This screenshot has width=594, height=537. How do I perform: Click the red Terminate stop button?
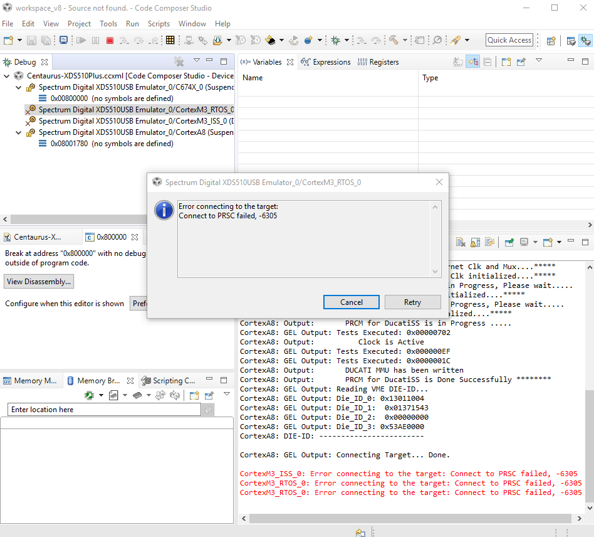110,40
